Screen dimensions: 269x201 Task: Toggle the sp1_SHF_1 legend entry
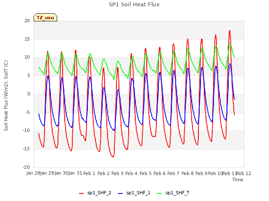[x=134, y=193]
